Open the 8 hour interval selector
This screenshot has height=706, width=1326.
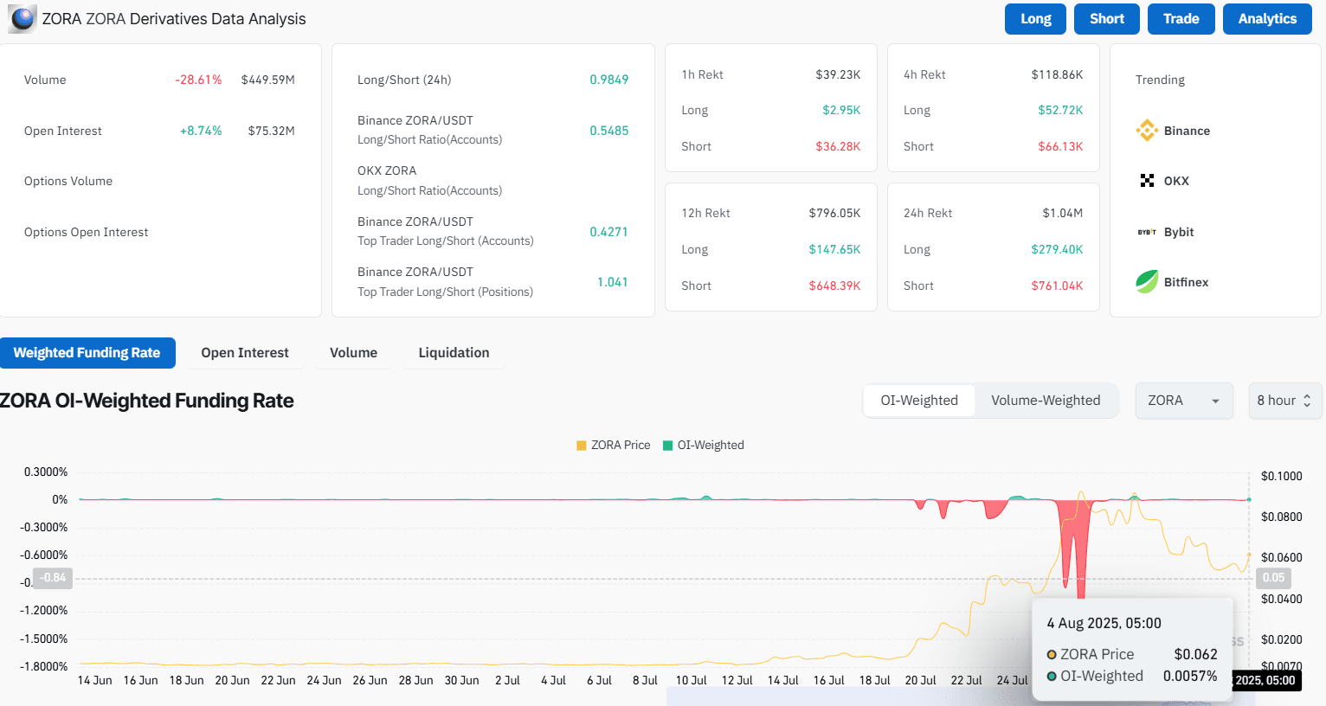tap(1285, 401)
